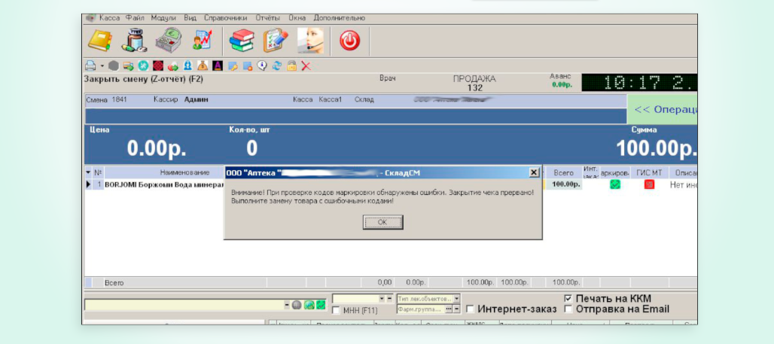The width and height of the screenshot is (774, 344).
Task: Click the clipboard checklist icon
Action: 276,40
